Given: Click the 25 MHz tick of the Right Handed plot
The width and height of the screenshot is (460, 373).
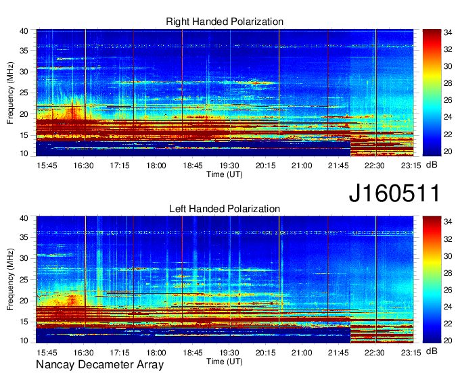Looking at the screenshot, I should tap(24, 93).
